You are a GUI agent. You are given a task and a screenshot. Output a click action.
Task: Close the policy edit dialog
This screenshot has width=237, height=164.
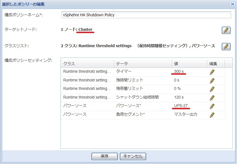pos(232,4)
